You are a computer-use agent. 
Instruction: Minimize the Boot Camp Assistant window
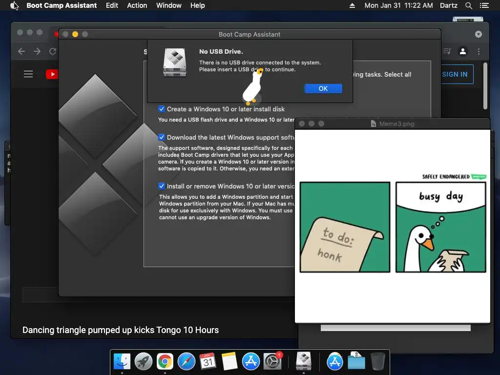[75, 34]
